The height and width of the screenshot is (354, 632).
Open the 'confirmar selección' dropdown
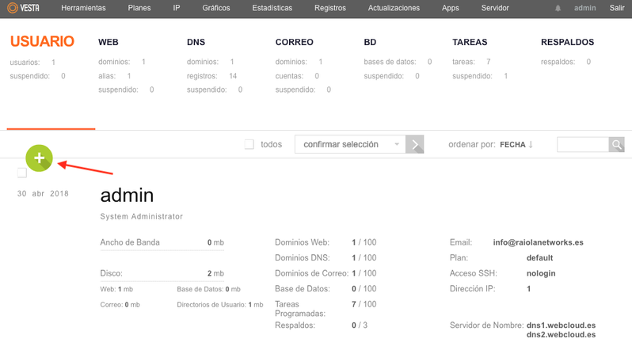pos(350,144)
